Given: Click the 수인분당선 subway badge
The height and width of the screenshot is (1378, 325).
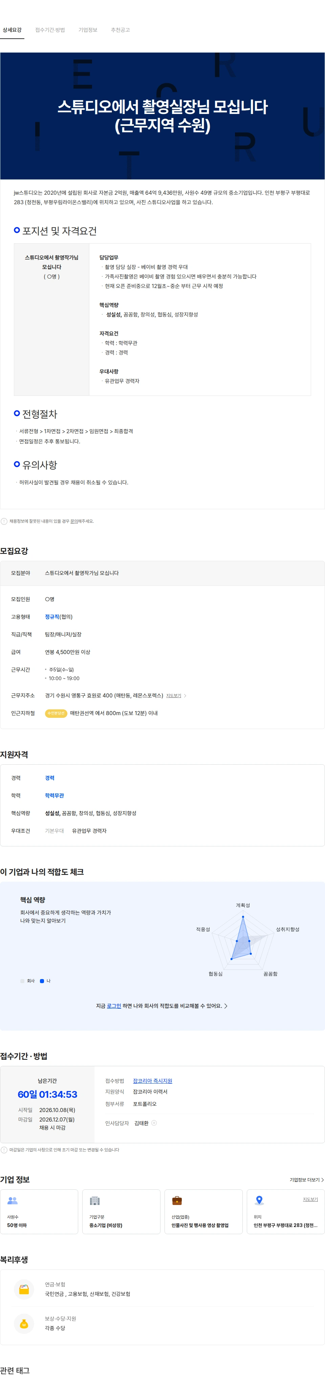Looking at the screenshot, I should pyautogui.click(x=56, y=713).
